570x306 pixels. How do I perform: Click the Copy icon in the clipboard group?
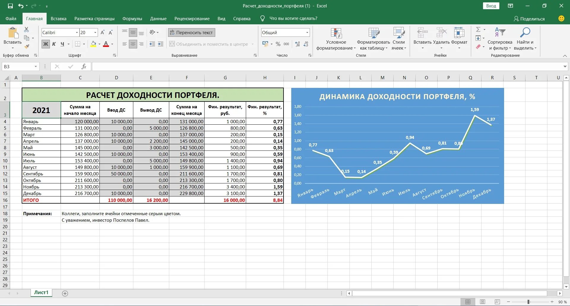[26, 38]
